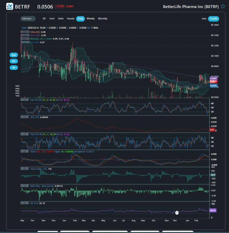The height and width of the screenshot is (233, 229).
Task: Click the 0.0506 current price value
Action: coord(45,7)
